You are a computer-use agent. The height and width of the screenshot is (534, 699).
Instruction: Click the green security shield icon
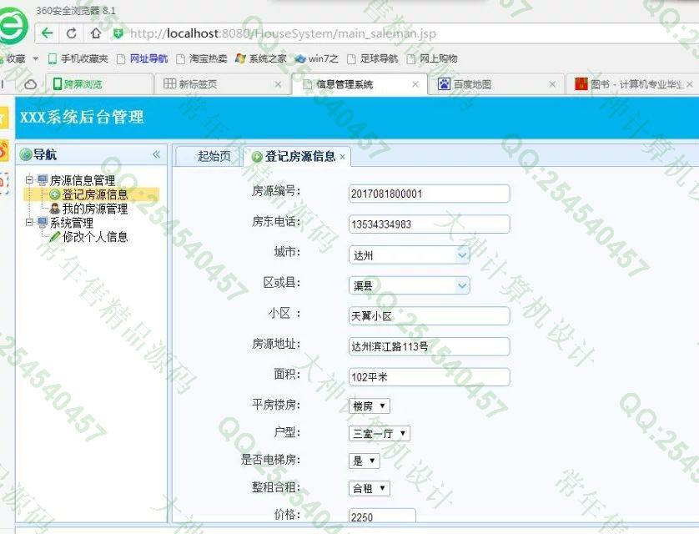point(118,33)
